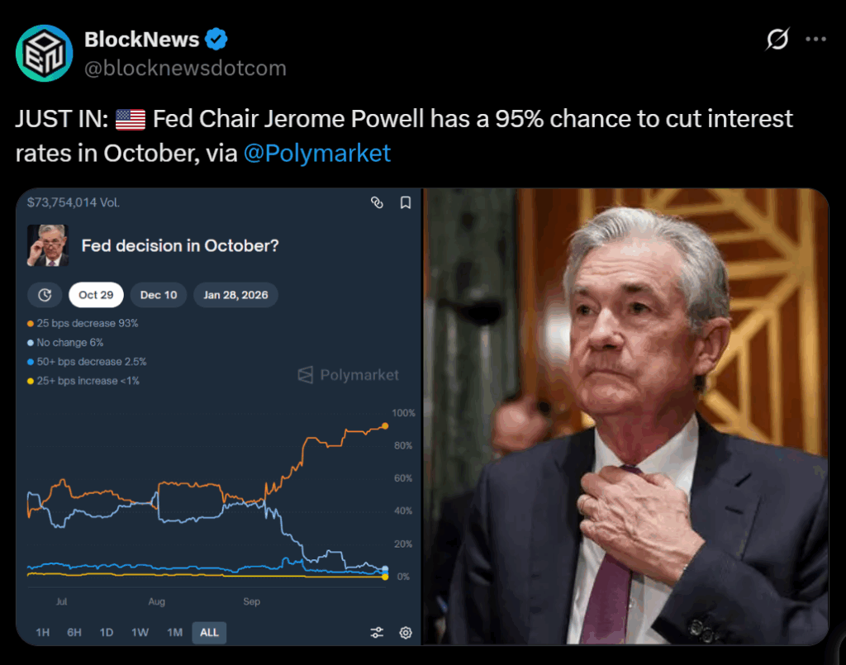
Task: Open chart settings gear icon
Action: point(406,633)
